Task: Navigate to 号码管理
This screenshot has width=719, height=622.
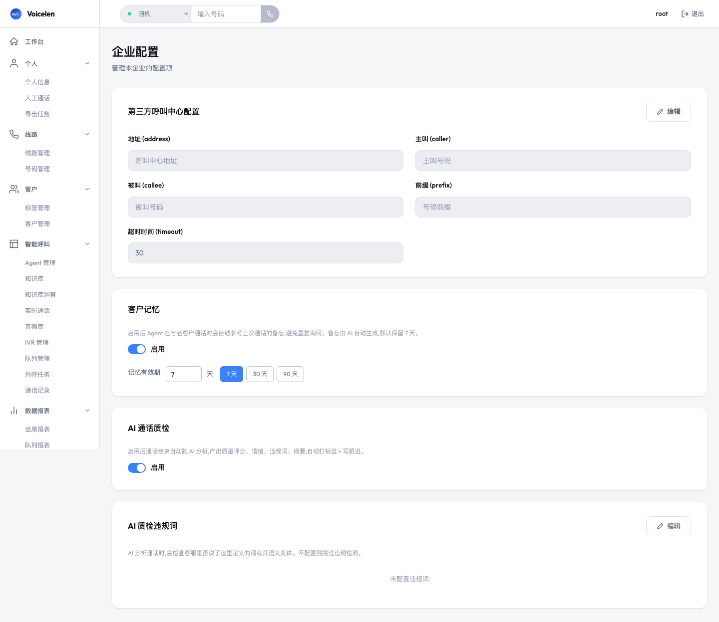Action: pyautogui.click(x=37, y=169)
